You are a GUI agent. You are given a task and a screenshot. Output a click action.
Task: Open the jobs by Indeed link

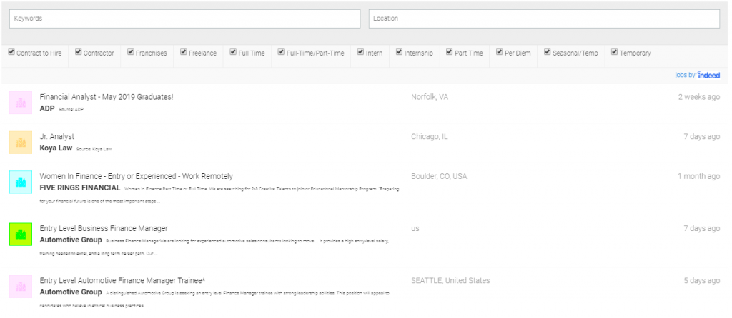698,75
